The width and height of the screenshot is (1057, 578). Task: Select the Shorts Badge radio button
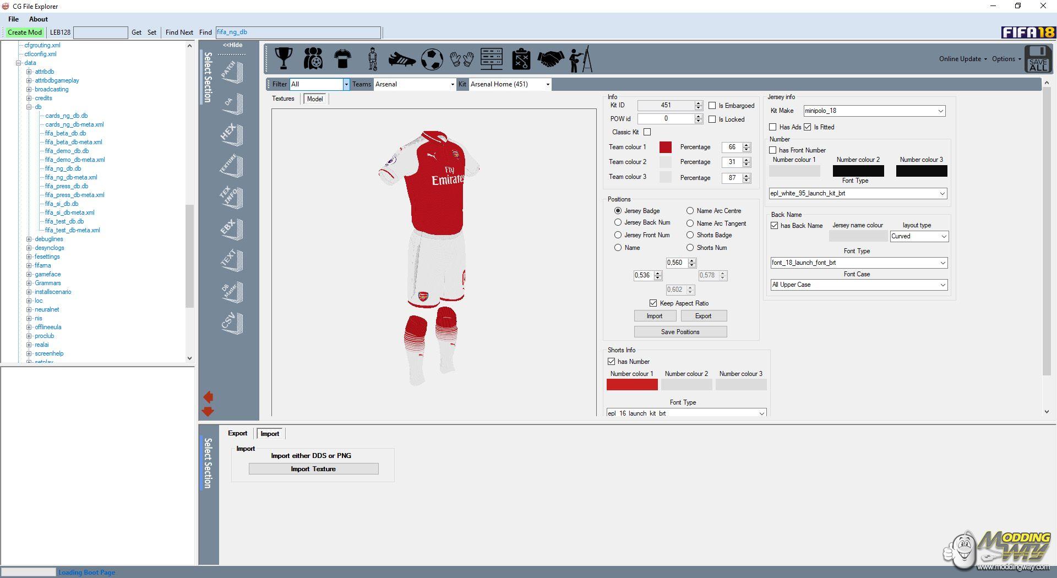point(690,235)
